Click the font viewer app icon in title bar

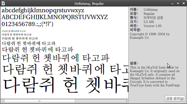[3, 3]
